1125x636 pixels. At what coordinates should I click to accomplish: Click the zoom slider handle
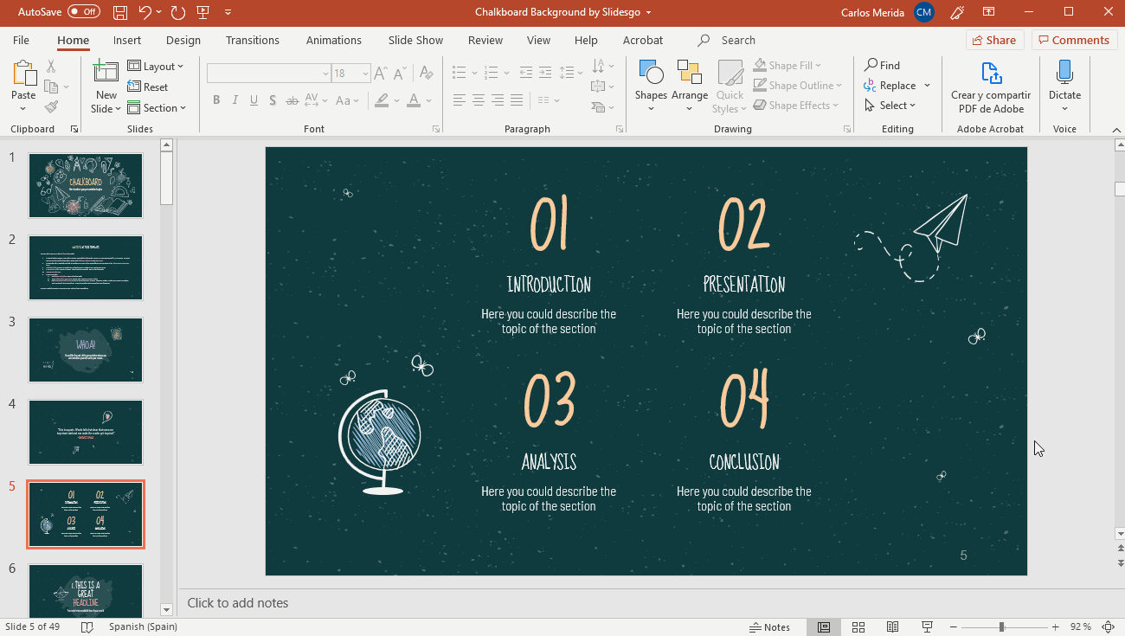(x=1001, y=626)
